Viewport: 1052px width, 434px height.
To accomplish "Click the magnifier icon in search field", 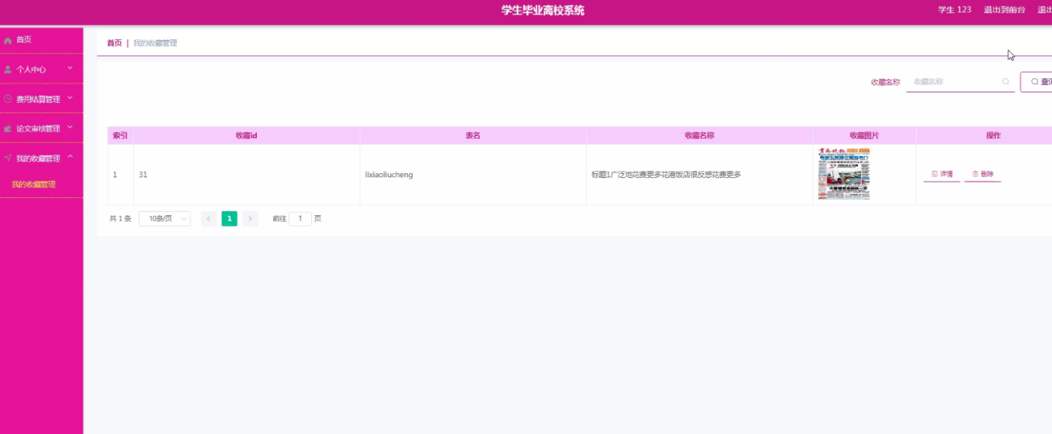I will pyautogui.click(x=1005, y=82).
